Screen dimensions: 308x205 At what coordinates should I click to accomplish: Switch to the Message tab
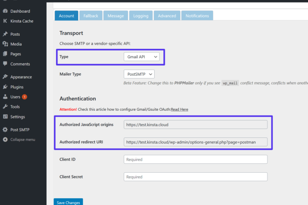(116, 16)
